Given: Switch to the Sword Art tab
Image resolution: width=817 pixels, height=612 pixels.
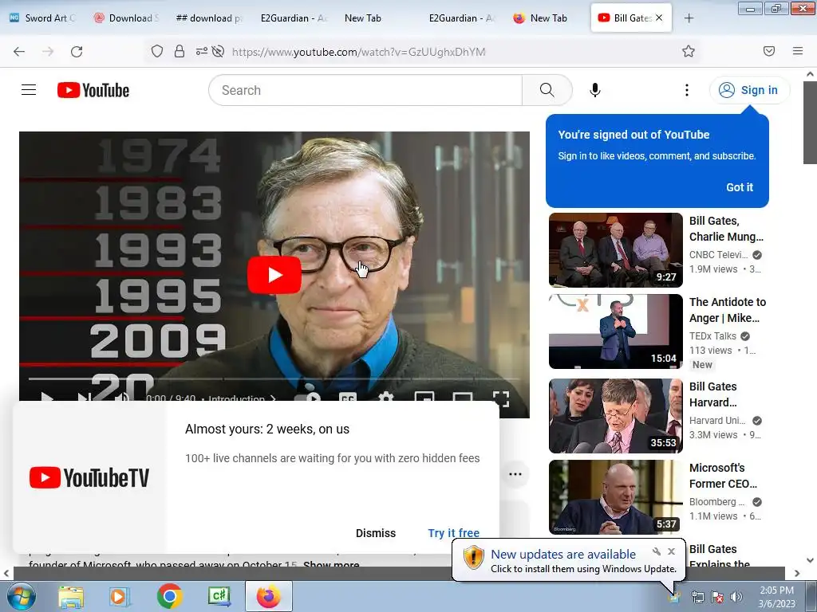Looking at the screenshot, I should pos(45,18).
